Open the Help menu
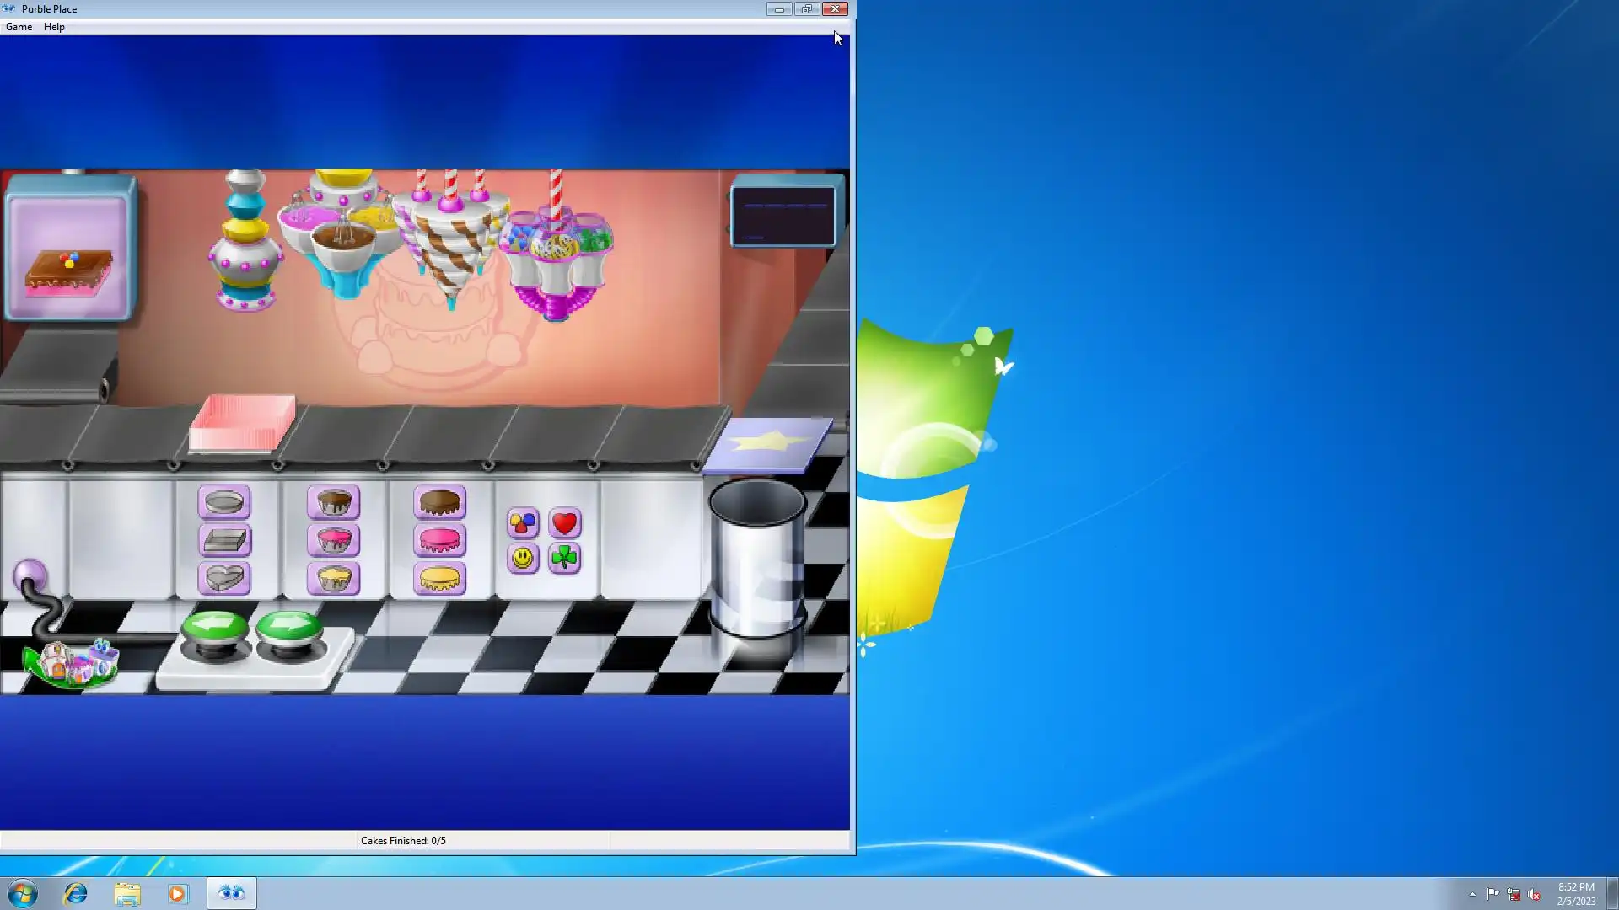 point(54,27)
